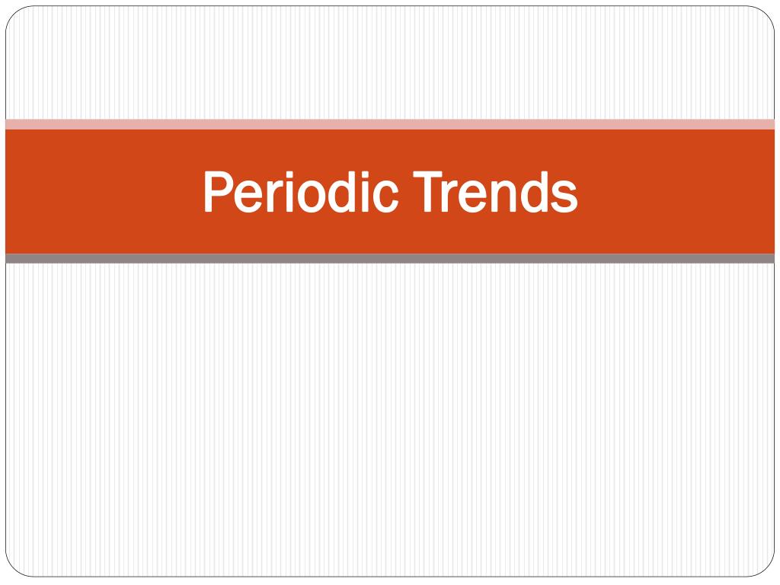Click the rounded bottom-left corner of the slide
The height and width of the screenshot is (585, 780).
click(x=14, y=568)
